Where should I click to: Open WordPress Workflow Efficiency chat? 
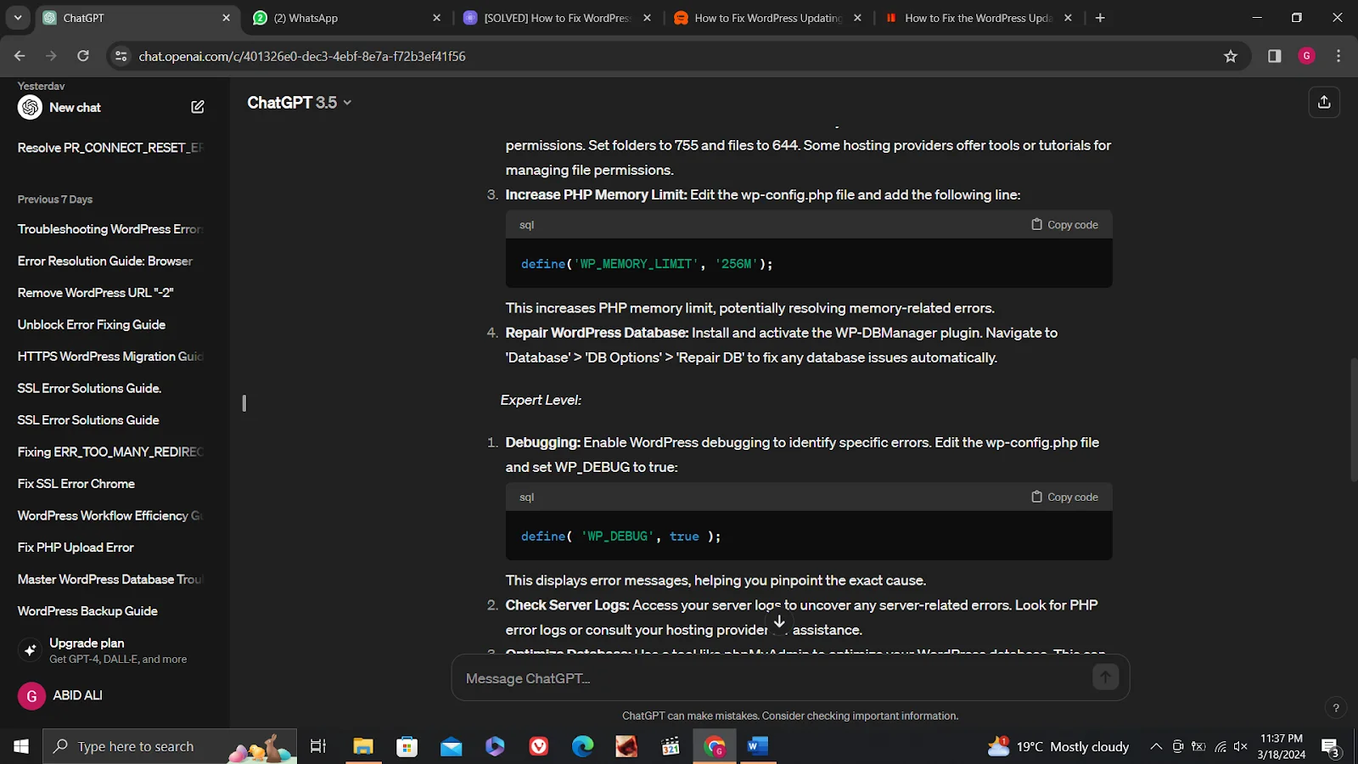pos(110,516)
